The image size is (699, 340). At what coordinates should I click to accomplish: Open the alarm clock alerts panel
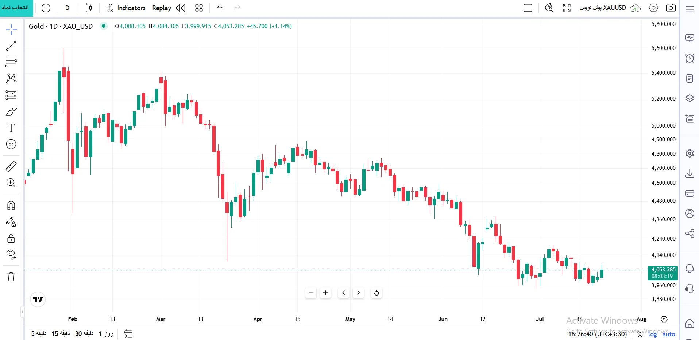point(690,58)
